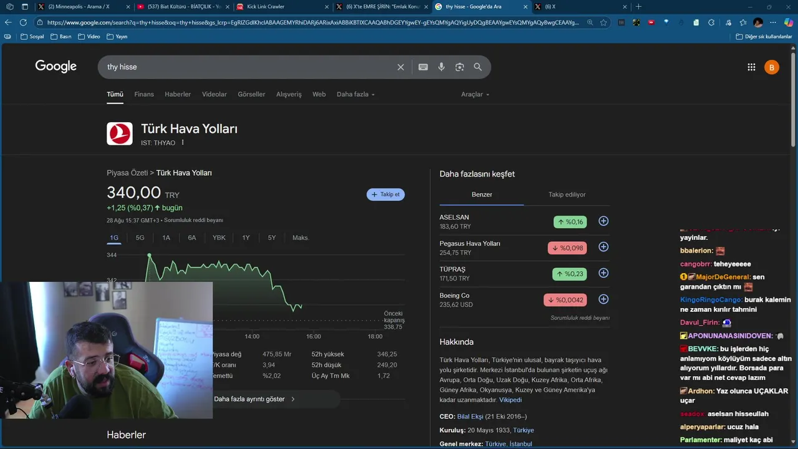Add this page to favorites with the star
This screenshot has width=798, height=449.
(x=603, y=22)
